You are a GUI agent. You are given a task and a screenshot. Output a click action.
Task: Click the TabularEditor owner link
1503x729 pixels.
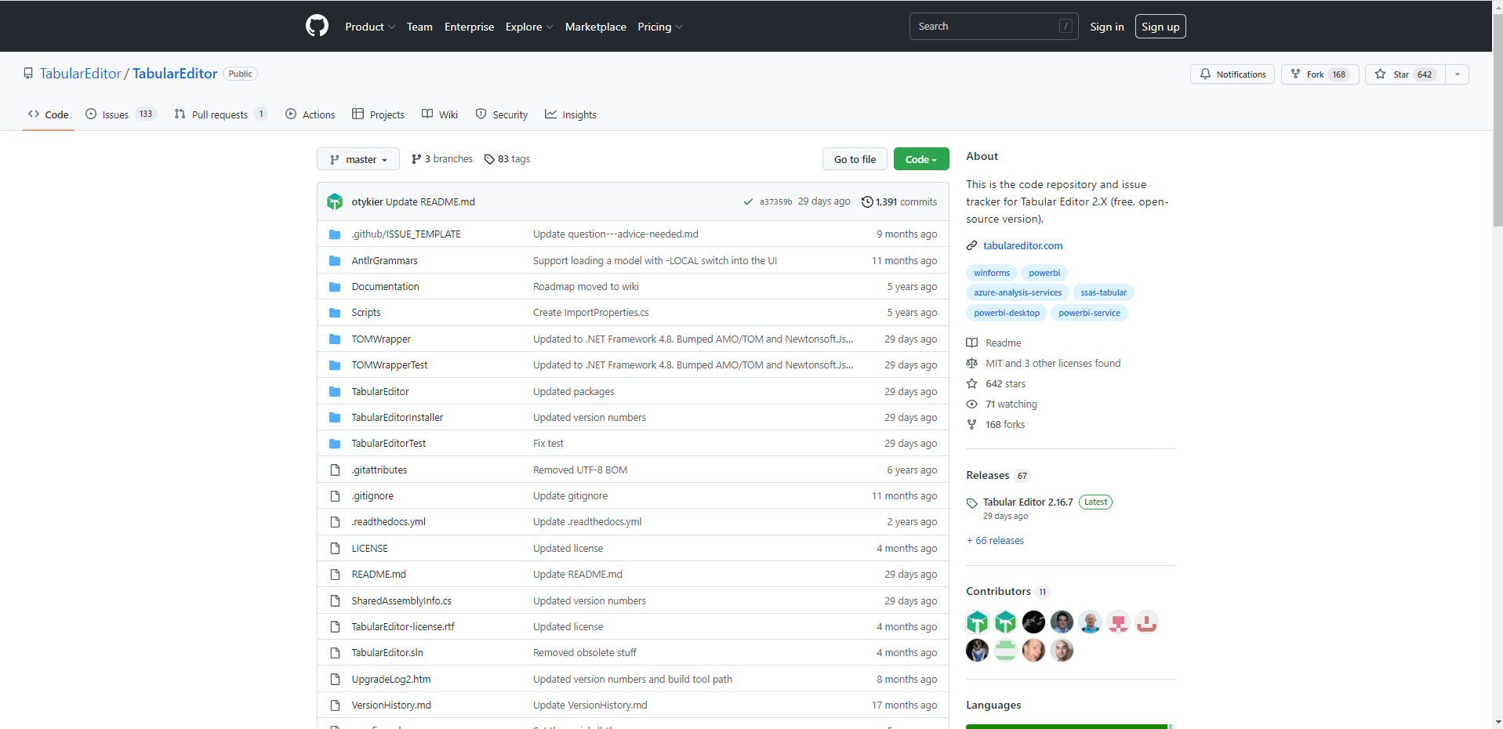tap(81, 74)
